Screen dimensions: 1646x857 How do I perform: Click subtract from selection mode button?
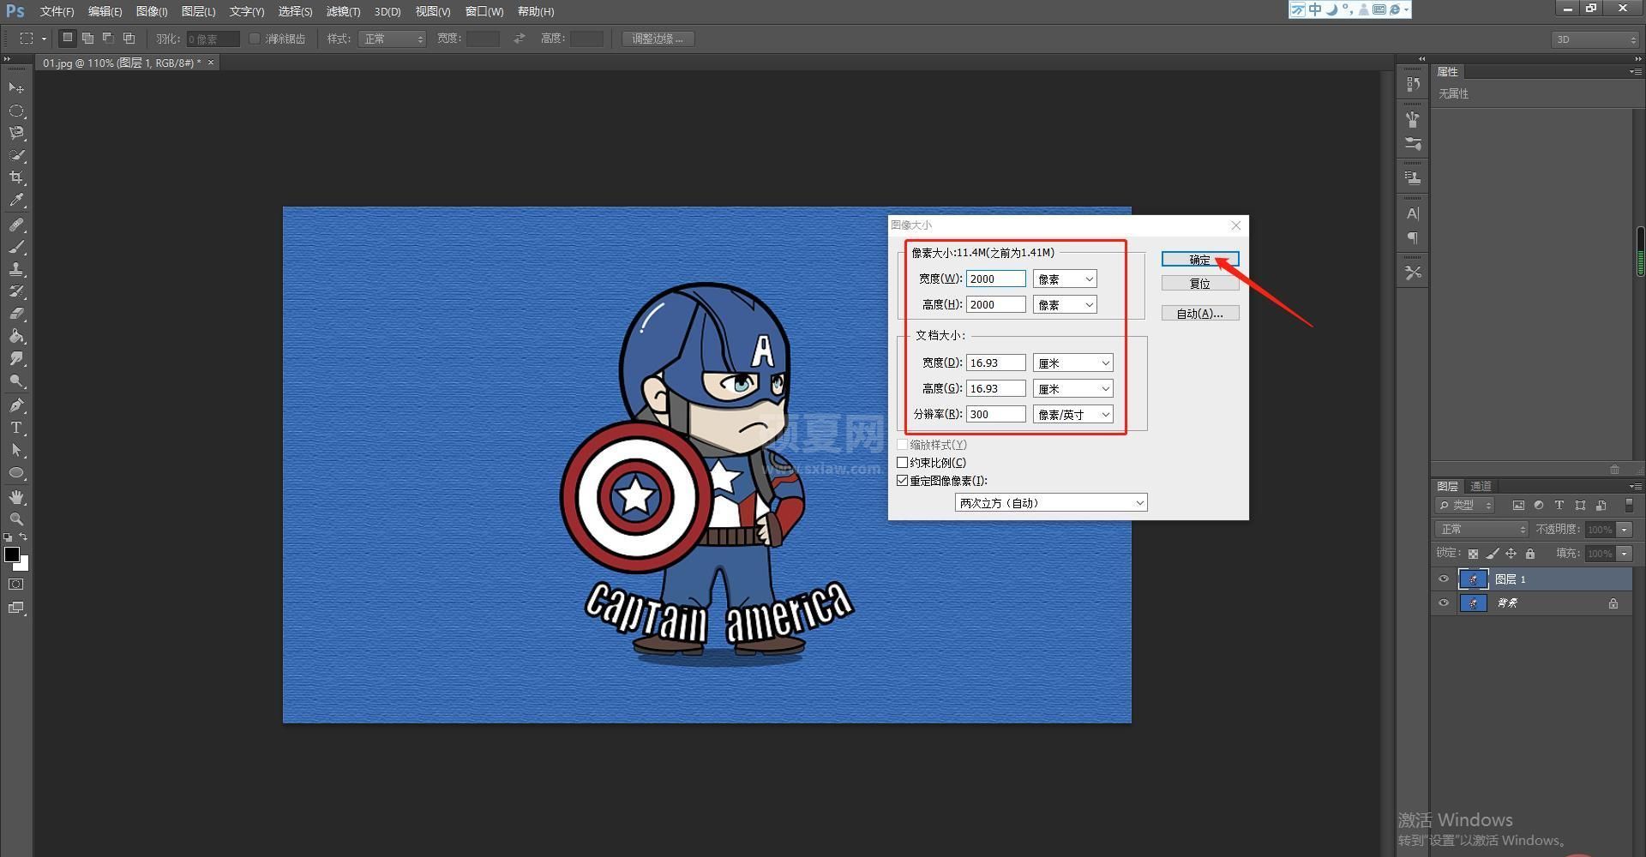(x=108, y=39)
